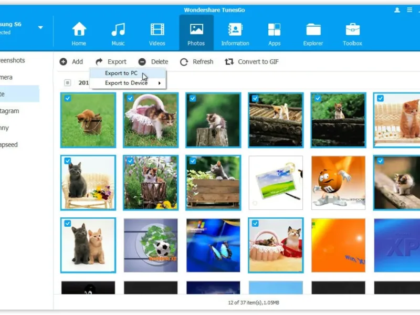
Task: Choose Export to Device
Action: point(128,83)
